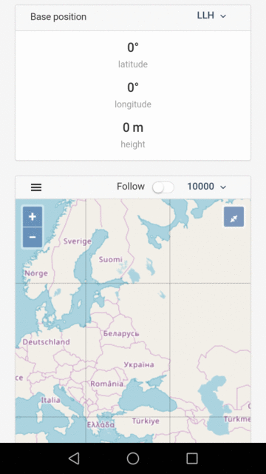Open the LLH coordinate format dropdown
266x474 pixels.
click(x=211, y=16)
